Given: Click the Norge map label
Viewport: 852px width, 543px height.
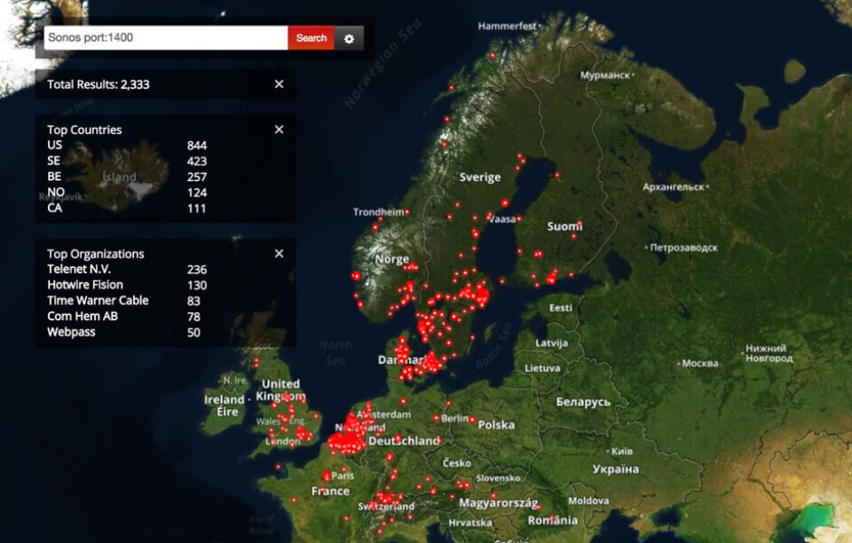Looking at the screenshot, I should [x=391, y=260].
